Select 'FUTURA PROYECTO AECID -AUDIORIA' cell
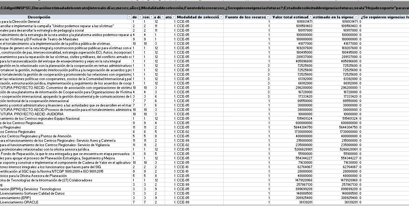The width and height of the screenshot is (409, 206). tap(66, 114)
